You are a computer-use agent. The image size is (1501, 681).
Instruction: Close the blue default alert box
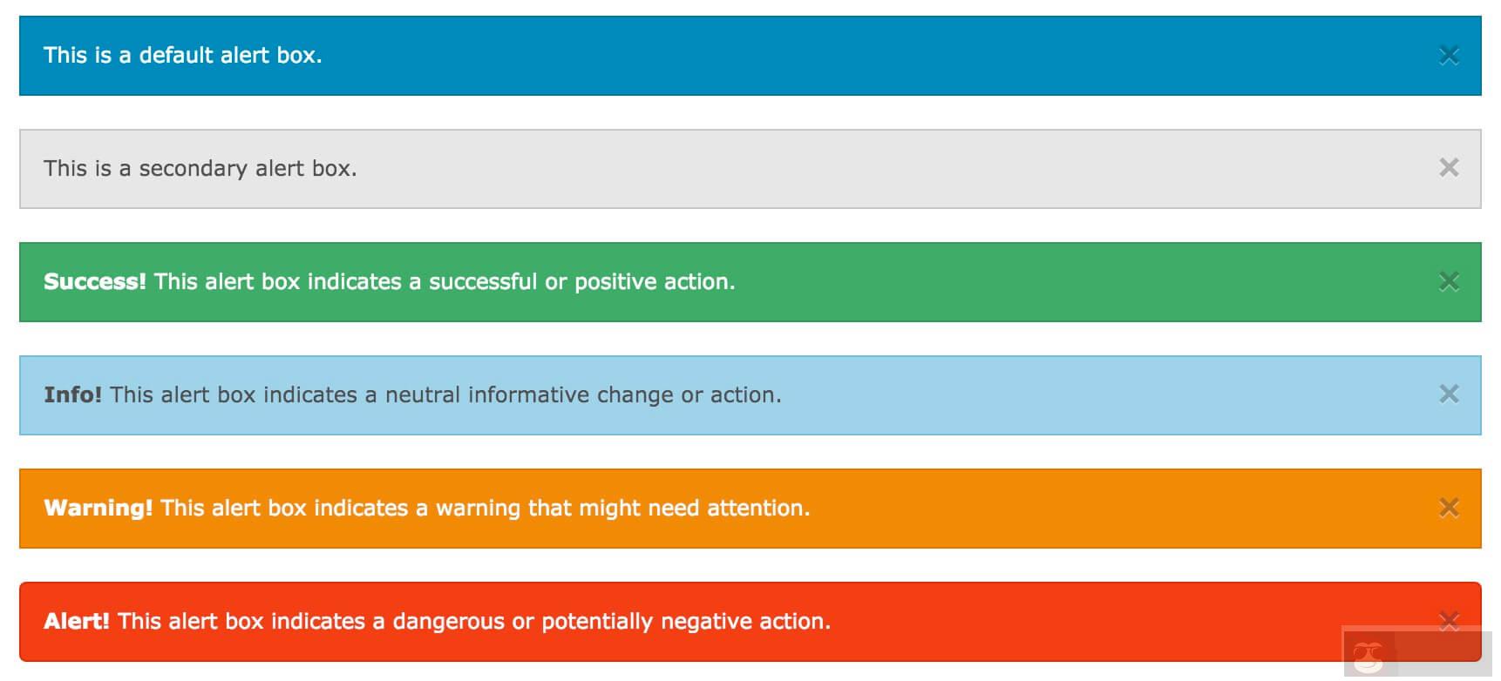coord(1449,56)
